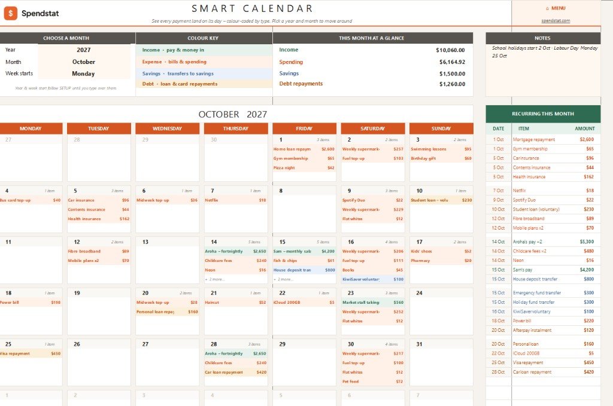The height and width of the screenshot is (406, 613).
Task: Select the Kids' shoes entry
Action: click(441, 251)
